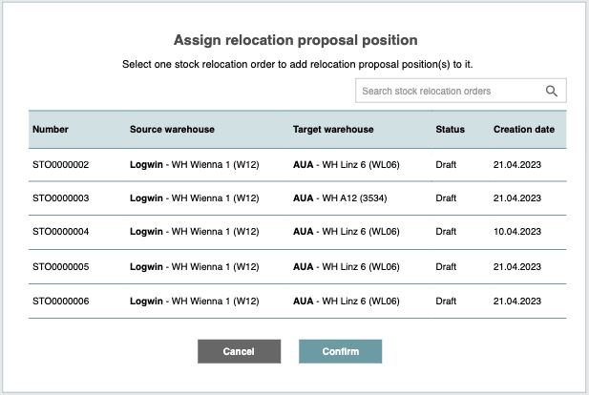Click source warehouse cell of STO0000006
The image size is (589, 395).
click(194, 301)
